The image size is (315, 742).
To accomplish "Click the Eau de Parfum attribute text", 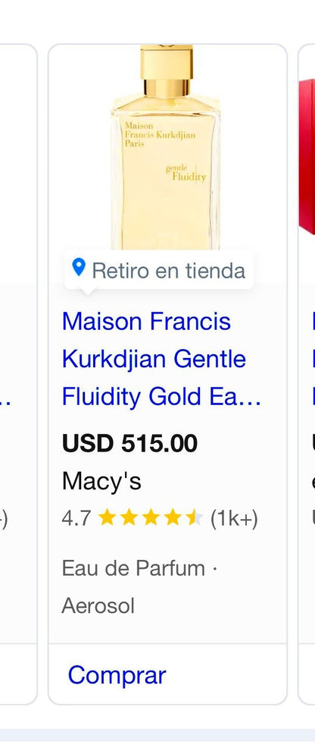I will tap(134, 568).
